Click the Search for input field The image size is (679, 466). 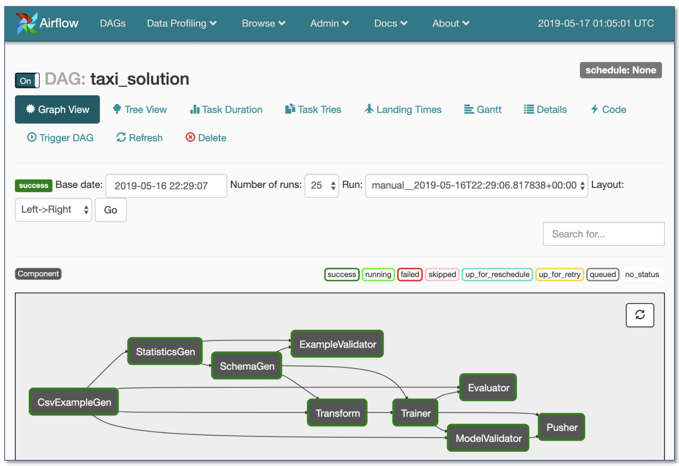(x=603, y=234)
